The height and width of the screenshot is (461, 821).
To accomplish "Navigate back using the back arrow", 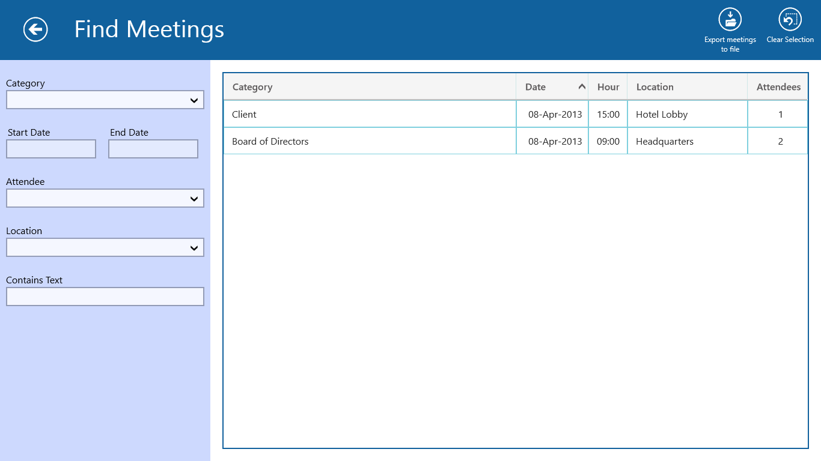I will pos(35,29).
